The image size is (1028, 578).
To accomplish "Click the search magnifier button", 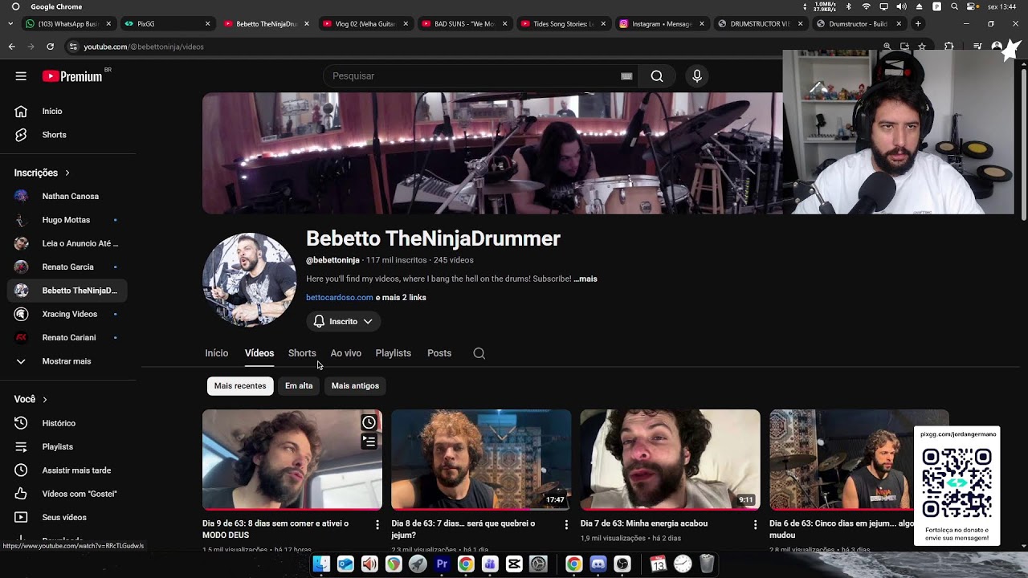I will tap(657, 76).
